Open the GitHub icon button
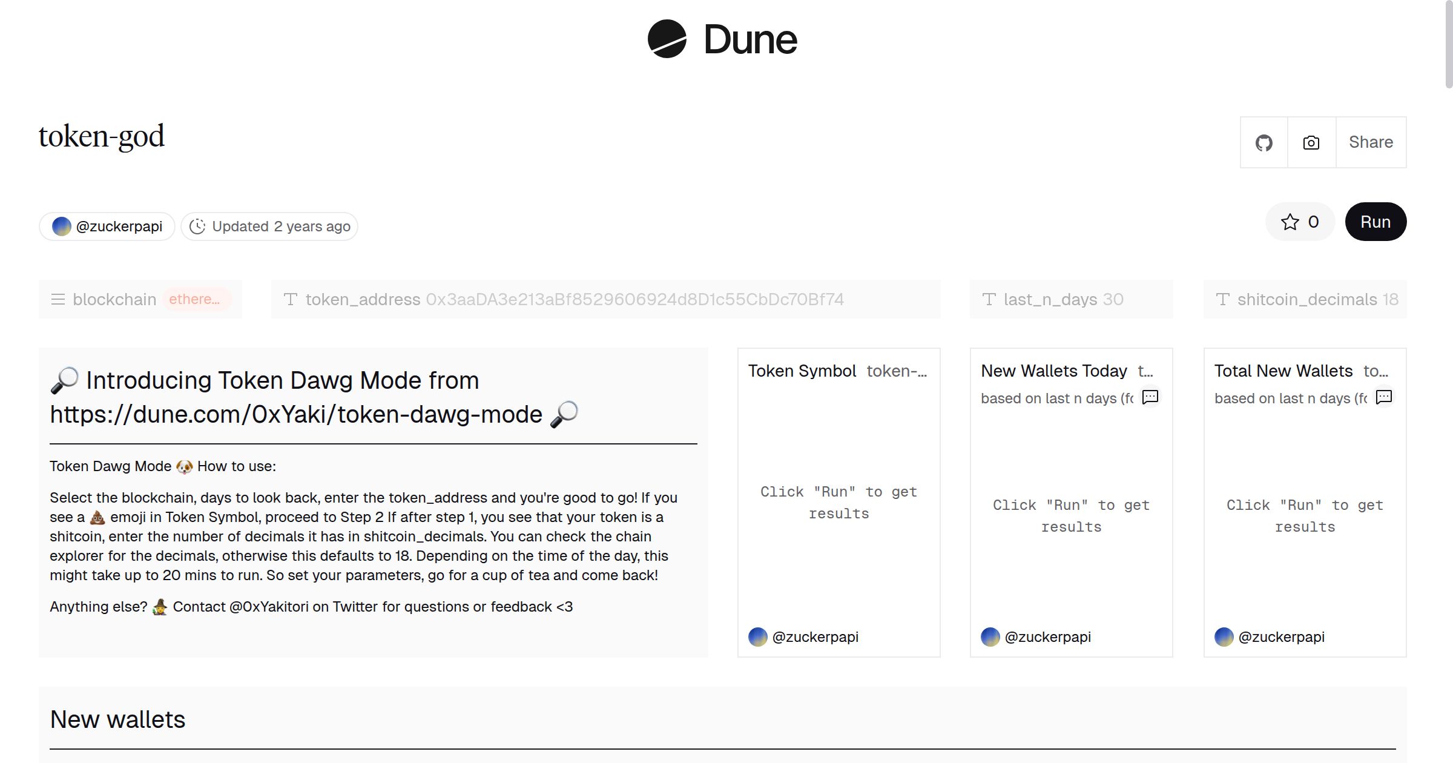The width and height of the screenshot is (1453, 763). click(x=1264, y=143)
